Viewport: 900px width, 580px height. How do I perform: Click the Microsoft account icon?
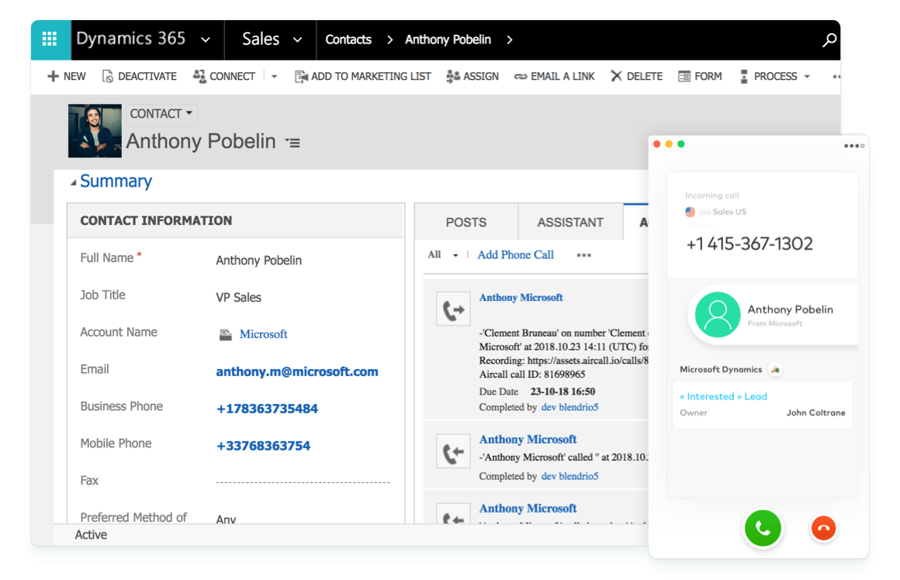point(226,334)
